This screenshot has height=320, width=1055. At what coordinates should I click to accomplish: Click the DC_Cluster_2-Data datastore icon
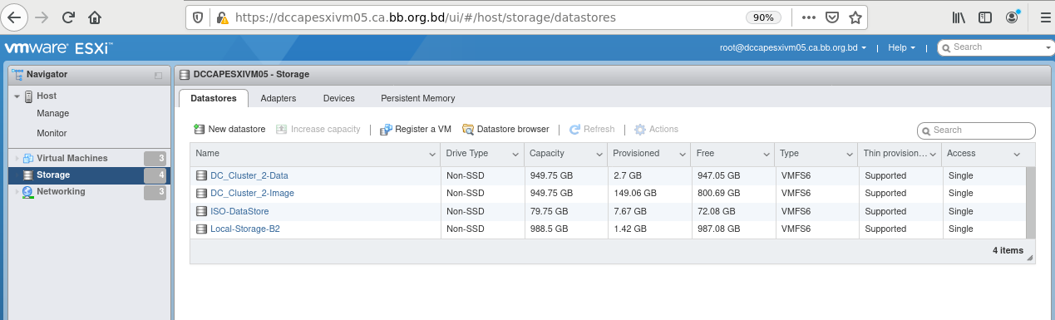pos(201,176)
